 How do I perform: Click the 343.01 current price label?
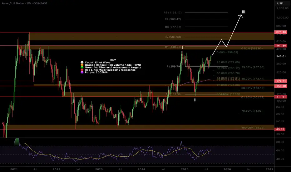(281, 56)
